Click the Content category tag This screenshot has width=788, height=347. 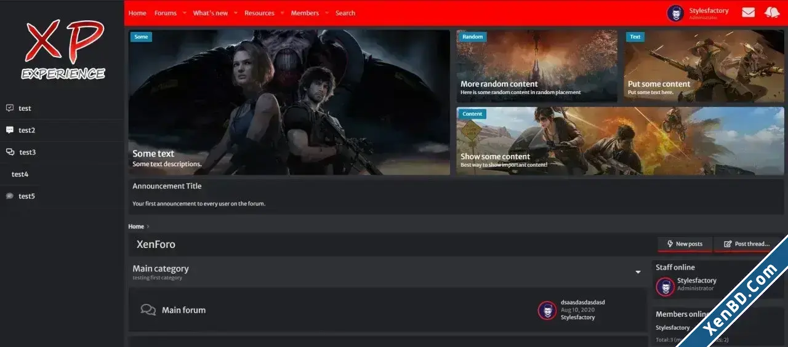(472, 114)
